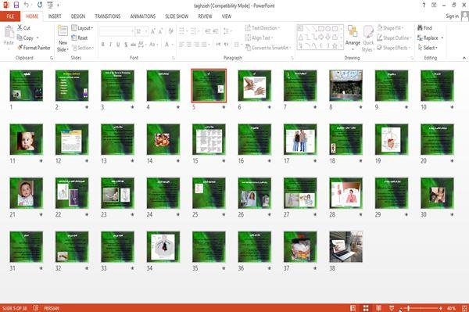This screenshot has width=469, height=312.
Task: Click spell check icon in status bar
Action: pyautogui.click(x=36, y=308)
